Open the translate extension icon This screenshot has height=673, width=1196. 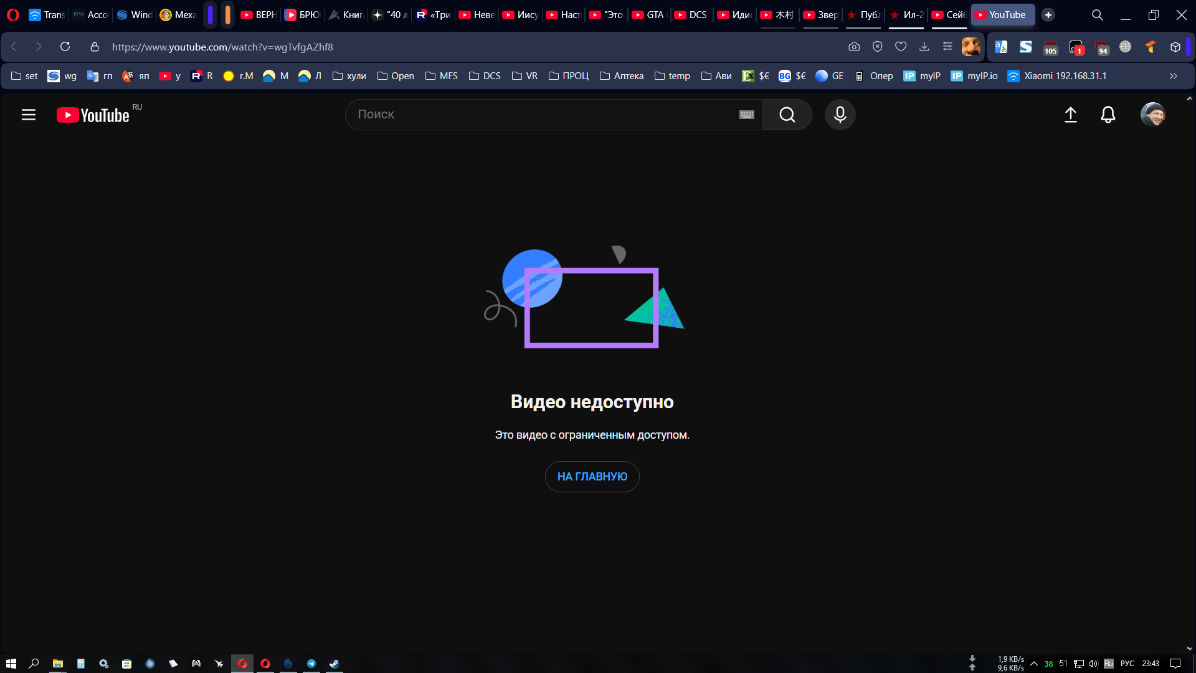click(x=1001, y=47)
